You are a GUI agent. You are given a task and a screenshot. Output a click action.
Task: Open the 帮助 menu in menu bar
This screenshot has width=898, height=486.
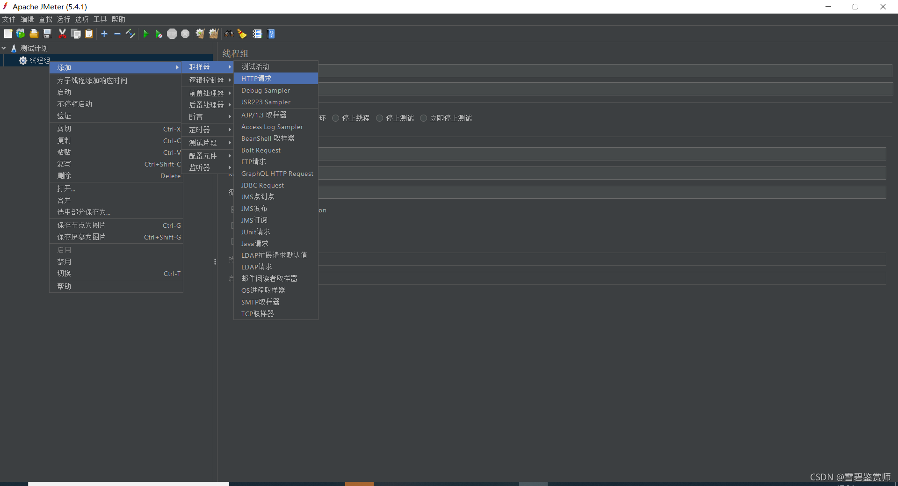118,19
